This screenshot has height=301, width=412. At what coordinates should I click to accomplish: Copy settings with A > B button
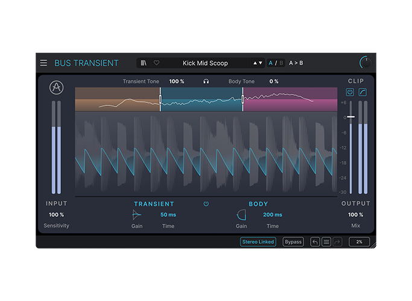(x=296, y=63)
